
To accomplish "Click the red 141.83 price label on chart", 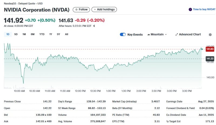I will [x=210, y=49].
